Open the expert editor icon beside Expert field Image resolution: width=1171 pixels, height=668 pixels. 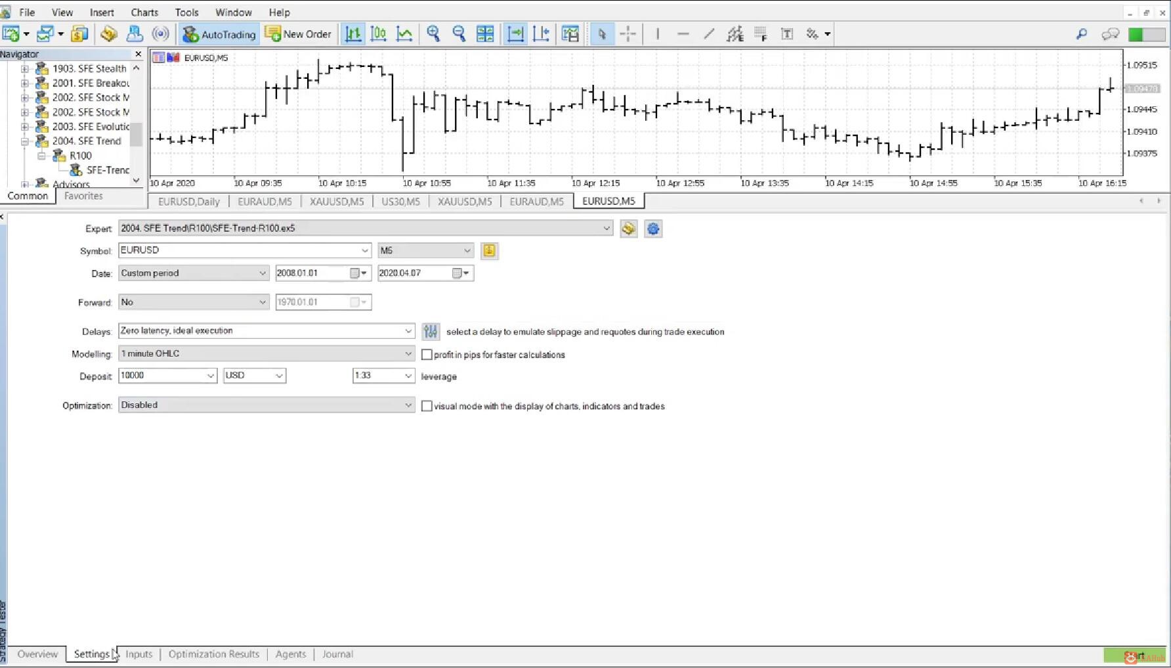(629, 229)
